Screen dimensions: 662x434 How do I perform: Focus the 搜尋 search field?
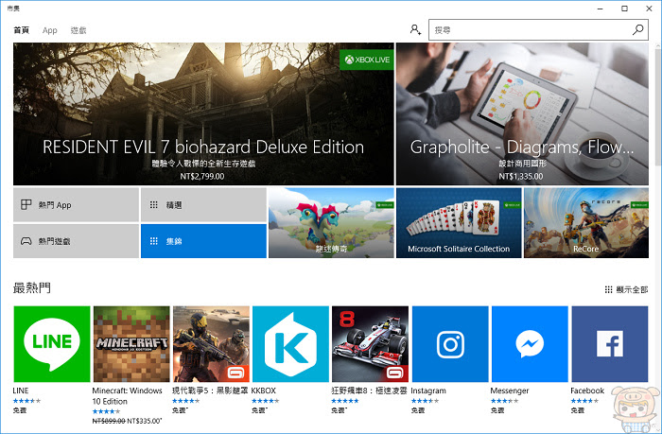click(538, 30)
